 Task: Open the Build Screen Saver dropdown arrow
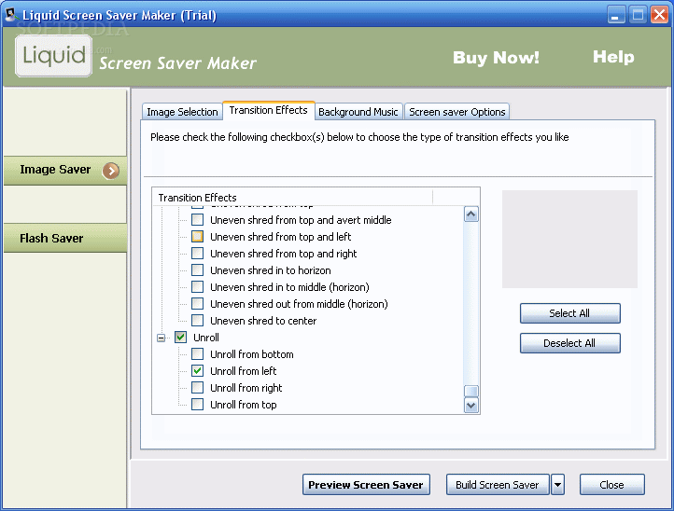click(x=557, y=485)
